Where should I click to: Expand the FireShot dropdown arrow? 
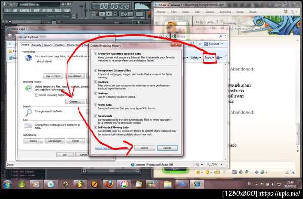coord(222,44)
